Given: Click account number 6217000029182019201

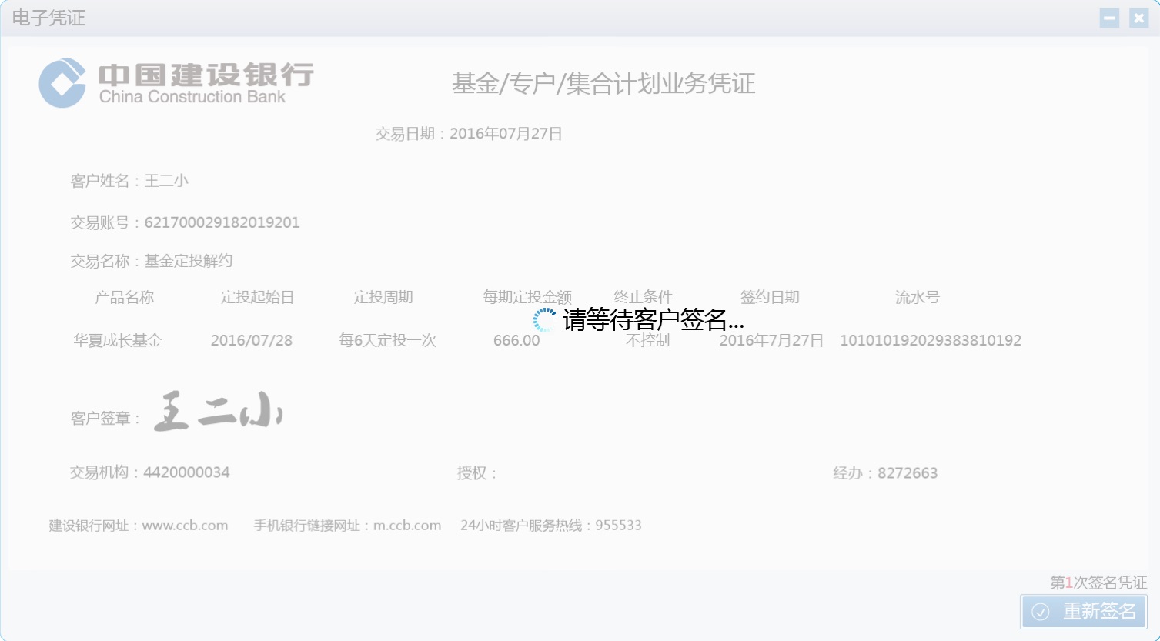Looking at the screenshot, I should [x=222, y=223].
